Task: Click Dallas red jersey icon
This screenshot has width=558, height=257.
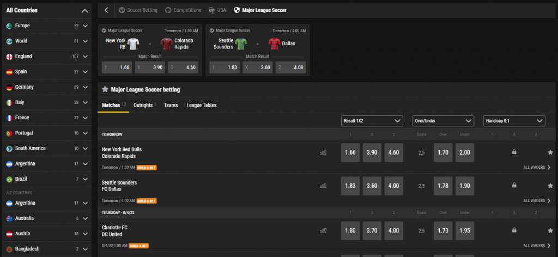Action: (x=275, y=44)
